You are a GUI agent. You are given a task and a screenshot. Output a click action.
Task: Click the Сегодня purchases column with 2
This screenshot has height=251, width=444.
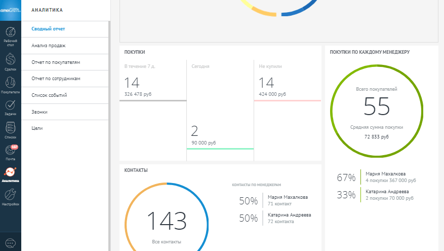(x=220, y=132)
